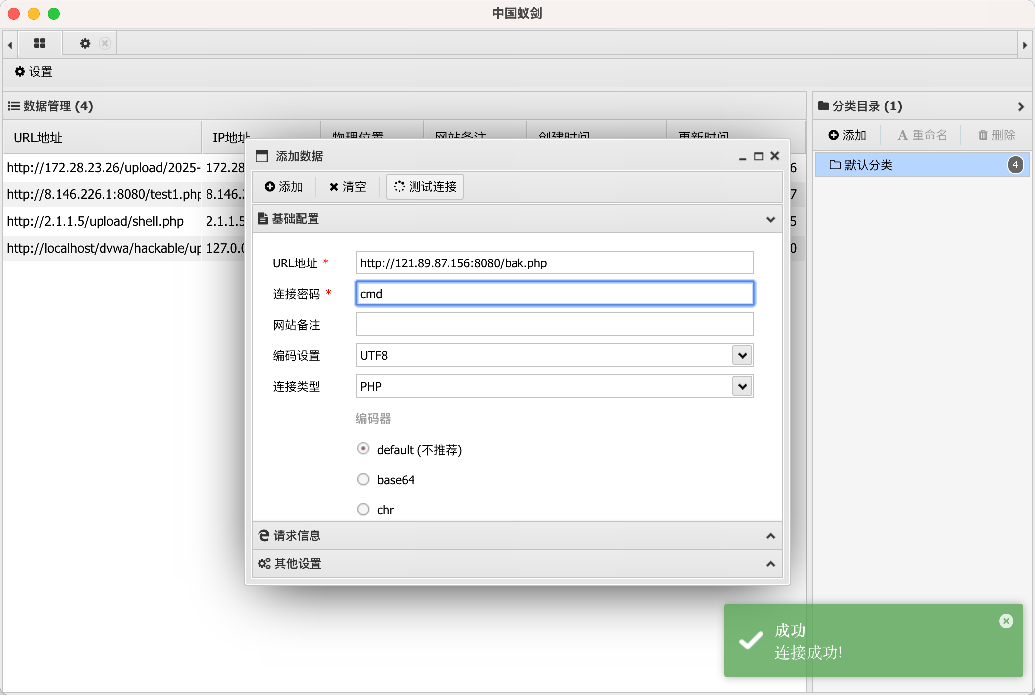Choose the chr encoder radio button
Viewport: 1035px width, 695px height.
[x=363, y=509]
